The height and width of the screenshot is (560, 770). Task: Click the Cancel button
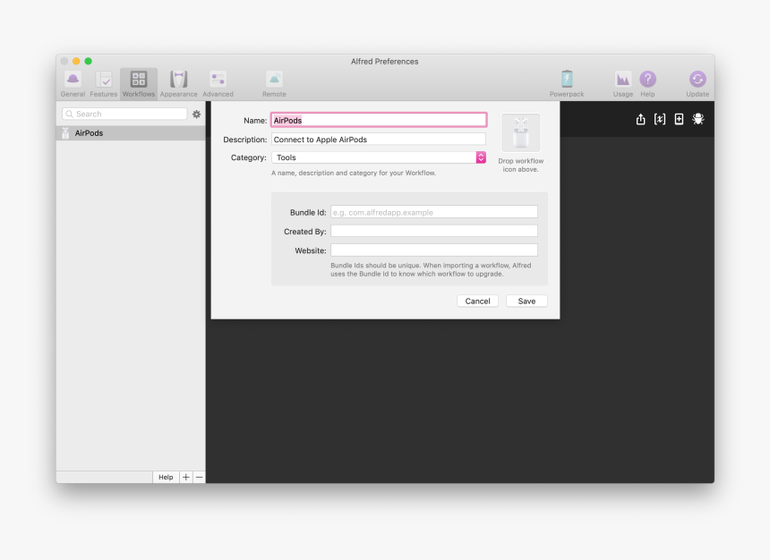477,301
